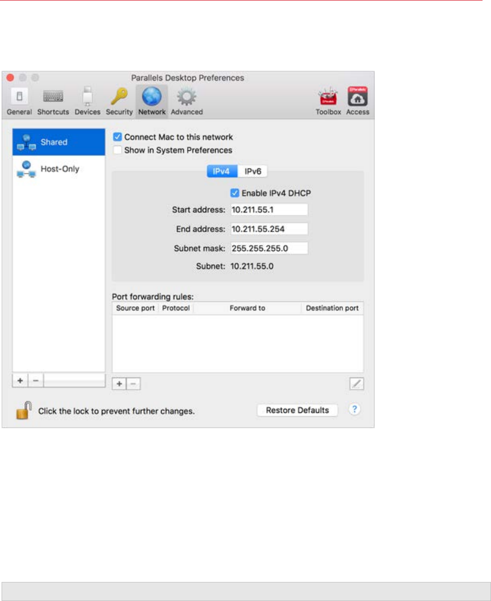
Task: Select the Host-Only network
Action: pyautogui.click(x=59, y=169)
